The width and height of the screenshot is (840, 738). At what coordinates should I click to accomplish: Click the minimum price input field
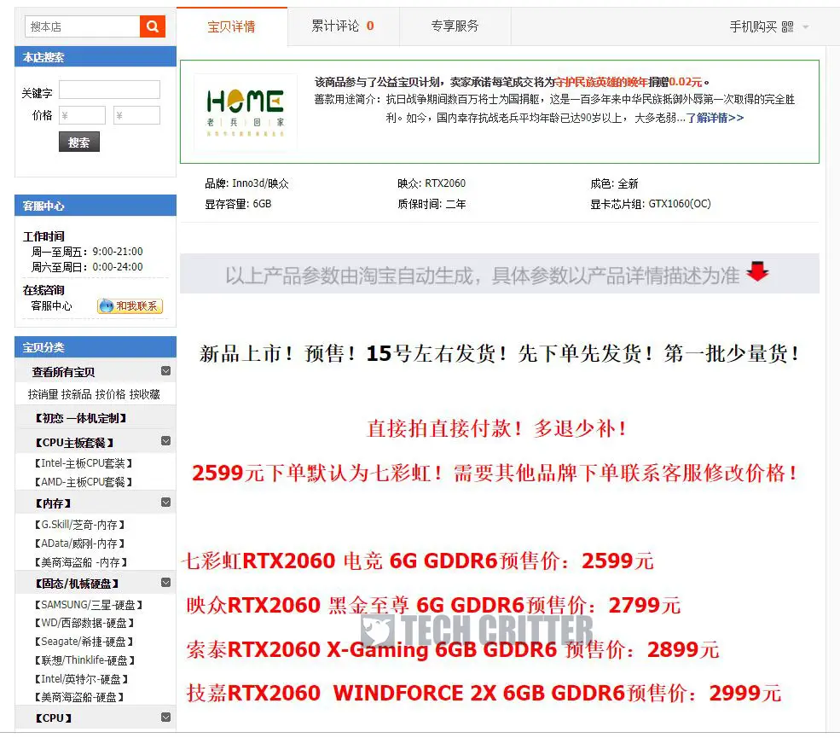tap(82, 115)
